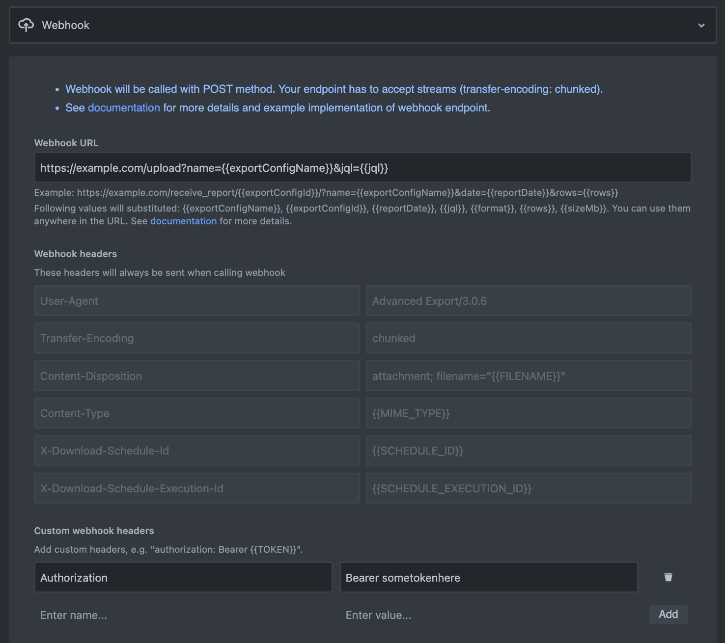Select the {{MIME_TYPE}} value field
Viewport: 725px width, 643px height.
coord(529,413)
